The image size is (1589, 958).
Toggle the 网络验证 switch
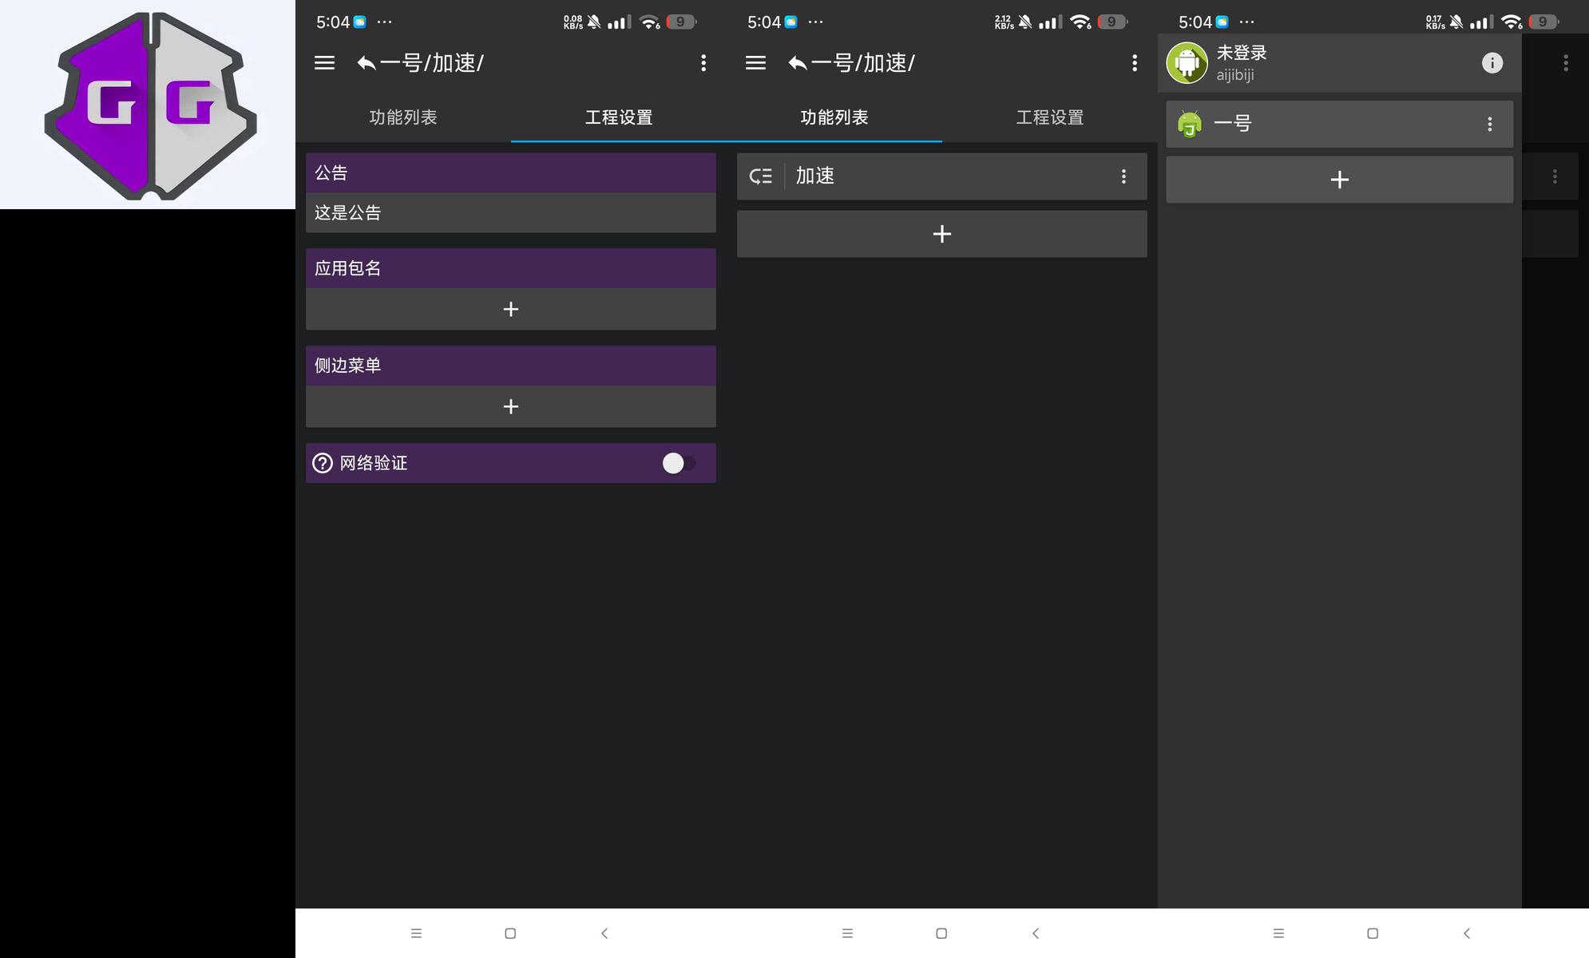(678, 463)
